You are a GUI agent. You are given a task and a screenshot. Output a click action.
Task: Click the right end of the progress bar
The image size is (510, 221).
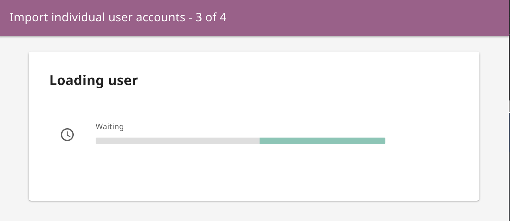point(383,140)
